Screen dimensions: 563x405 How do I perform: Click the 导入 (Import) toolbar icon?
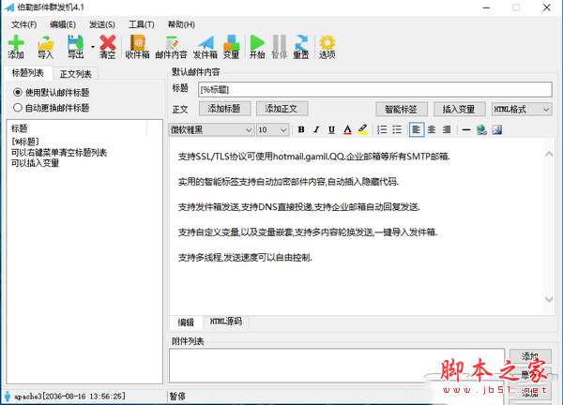coord(45,47)
